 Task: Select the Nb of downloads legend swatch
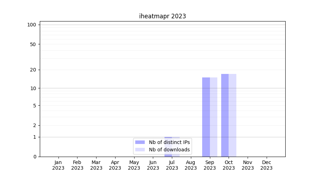(140, 150)
